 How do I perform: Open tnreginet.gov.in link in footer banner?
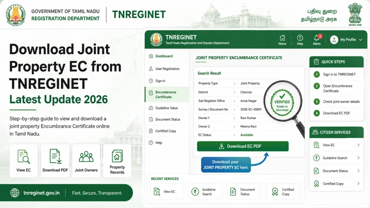pos(42,193)
